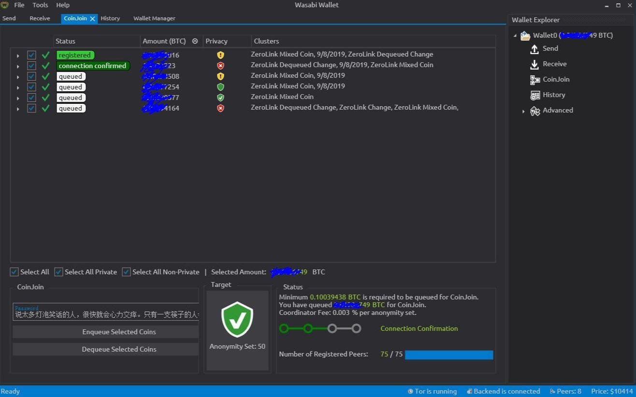Click the Backend is connected status icon
Viewport: 636px width, 397px height.
pyautogui.click(x=469, y=391)
